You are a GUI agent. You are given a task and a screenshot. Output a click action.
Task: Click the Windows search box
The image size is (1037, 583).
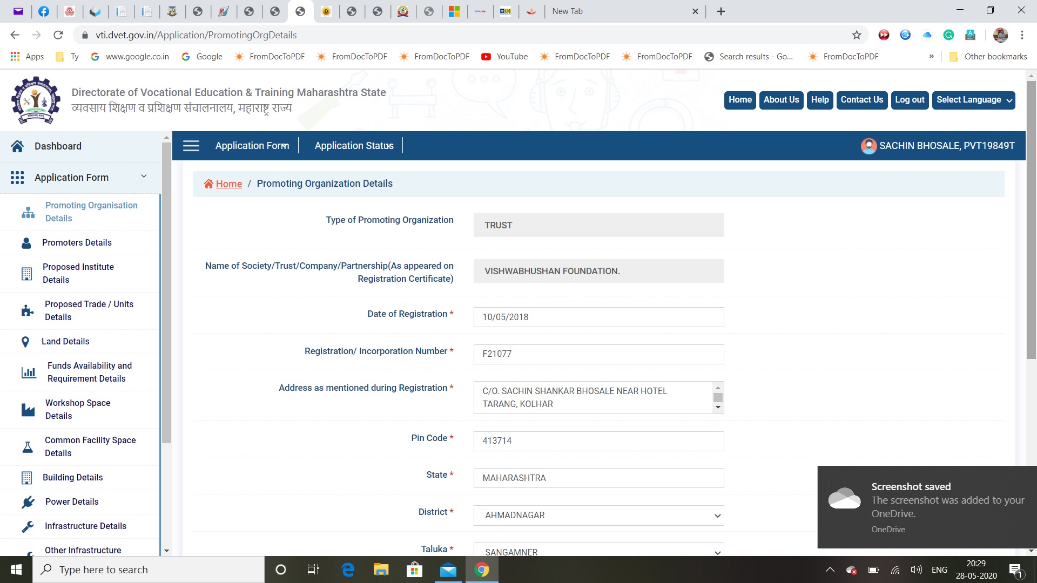pyautogui.click(x=149, y=570)
